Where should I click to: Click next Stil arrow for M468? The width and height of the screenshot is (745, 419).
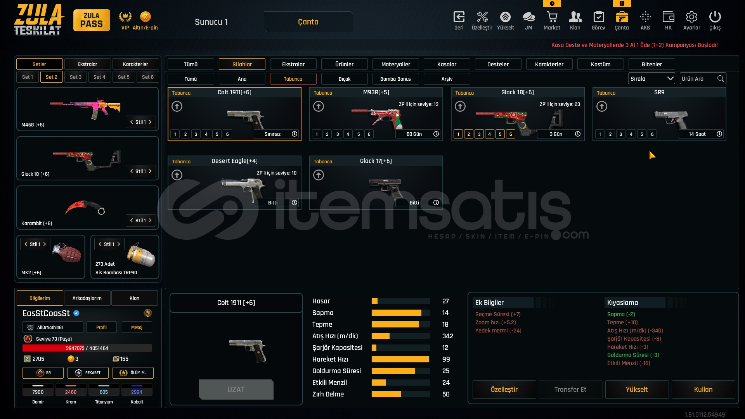pos(150,122)
